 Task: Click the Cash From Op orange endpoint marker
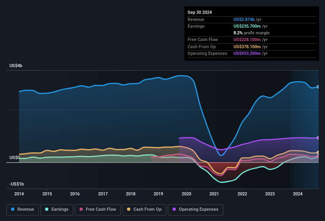pos(318,152)
